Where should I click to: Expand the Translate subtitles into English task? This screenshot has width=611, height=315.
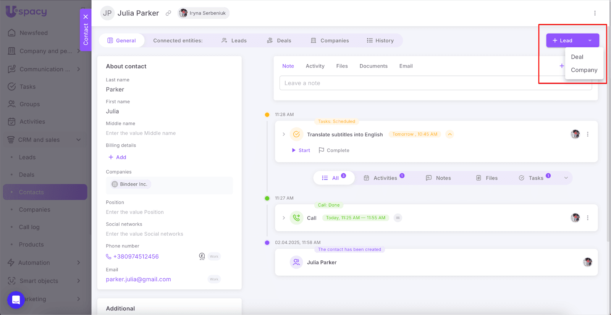[x=284, y=134]
